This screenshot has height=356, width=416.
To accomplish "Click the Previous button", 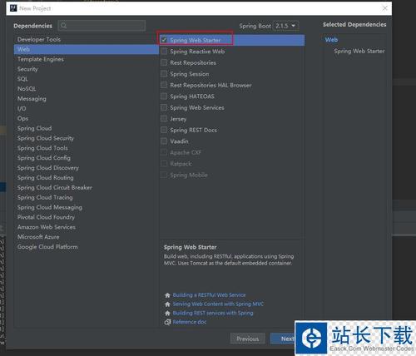I will (x=248, y=339).
